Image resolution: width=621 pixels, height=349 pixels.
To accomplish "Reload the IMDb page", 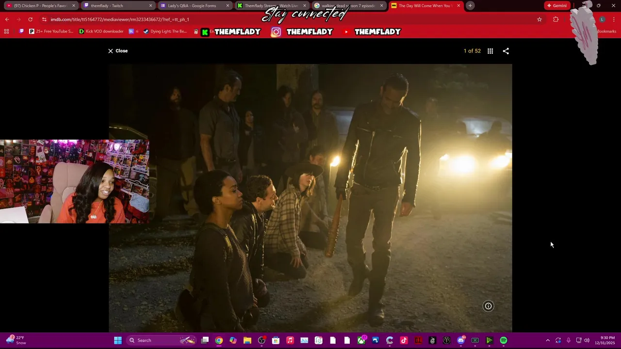I will click(x=30, y=19).
